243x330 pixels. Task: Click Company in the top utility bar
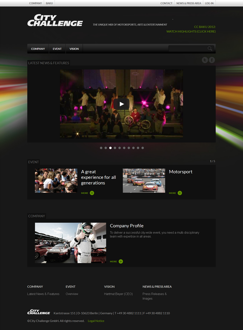35,3
